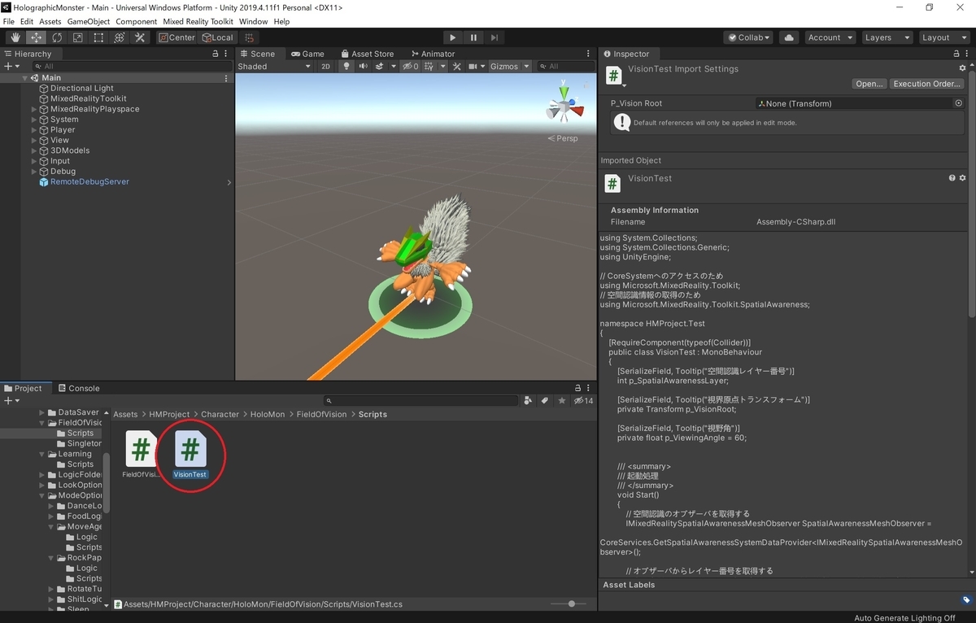Select VisionTest script asset
This screenshot has height=623, width=976.
click(x=190, y=455)
